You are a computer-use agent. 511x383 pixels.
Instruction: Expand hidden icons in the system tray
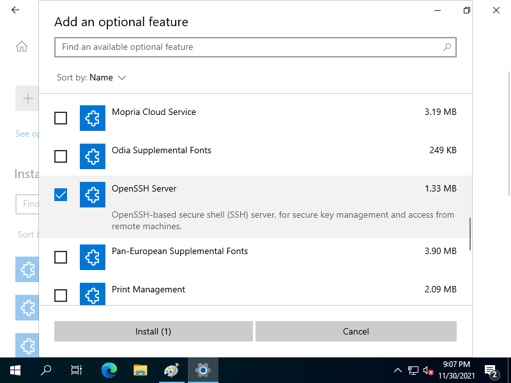click(x=397, y=370)
